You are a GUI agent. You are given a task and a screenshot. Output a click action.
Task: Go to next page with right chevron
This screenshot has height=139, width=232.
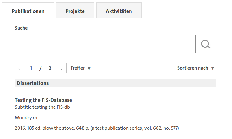tap(61, 68)
